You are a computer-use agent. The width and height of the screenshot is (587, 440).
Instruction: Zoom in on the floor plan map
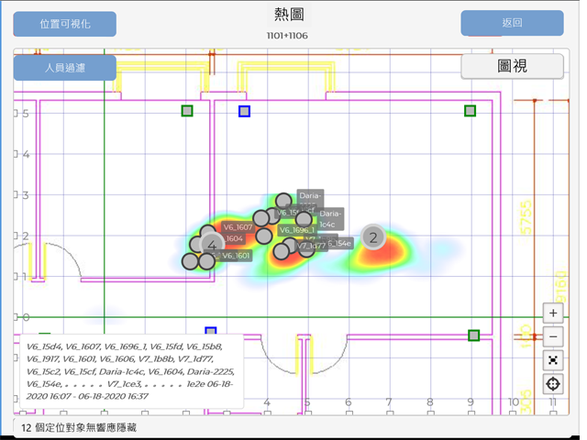coord(553,313)
